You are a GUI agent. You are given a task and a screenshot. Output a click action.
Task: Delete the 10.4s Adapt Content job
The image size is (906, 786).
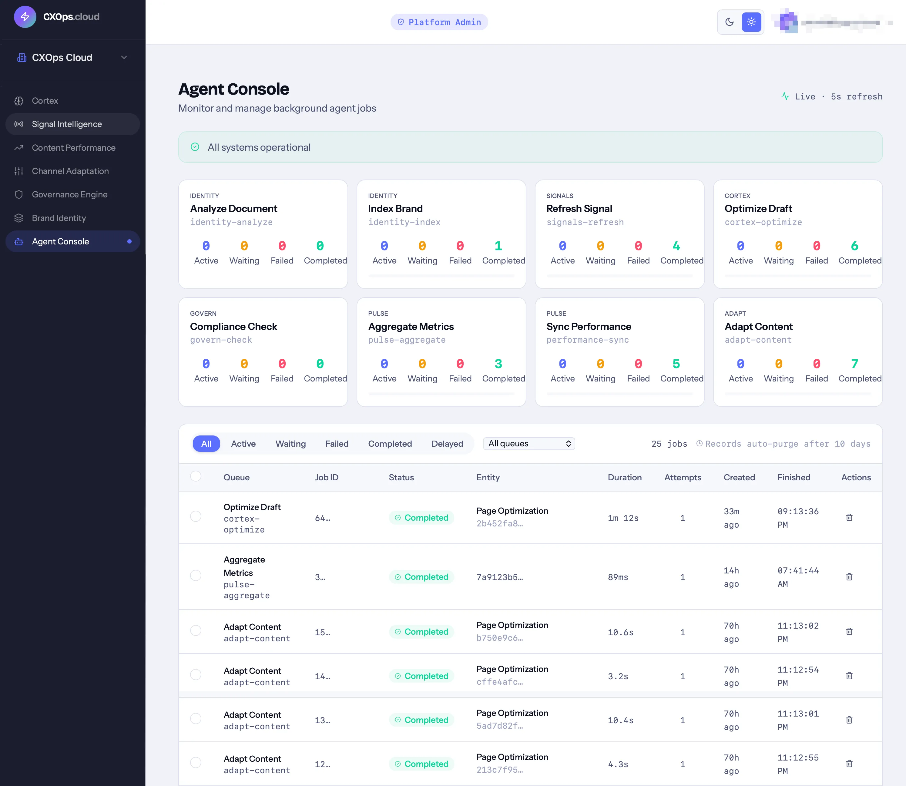click(849, 720)
